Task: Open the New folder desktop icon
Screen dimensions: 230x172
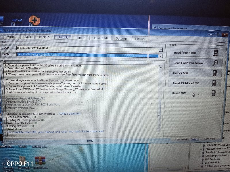Action: 24,162
